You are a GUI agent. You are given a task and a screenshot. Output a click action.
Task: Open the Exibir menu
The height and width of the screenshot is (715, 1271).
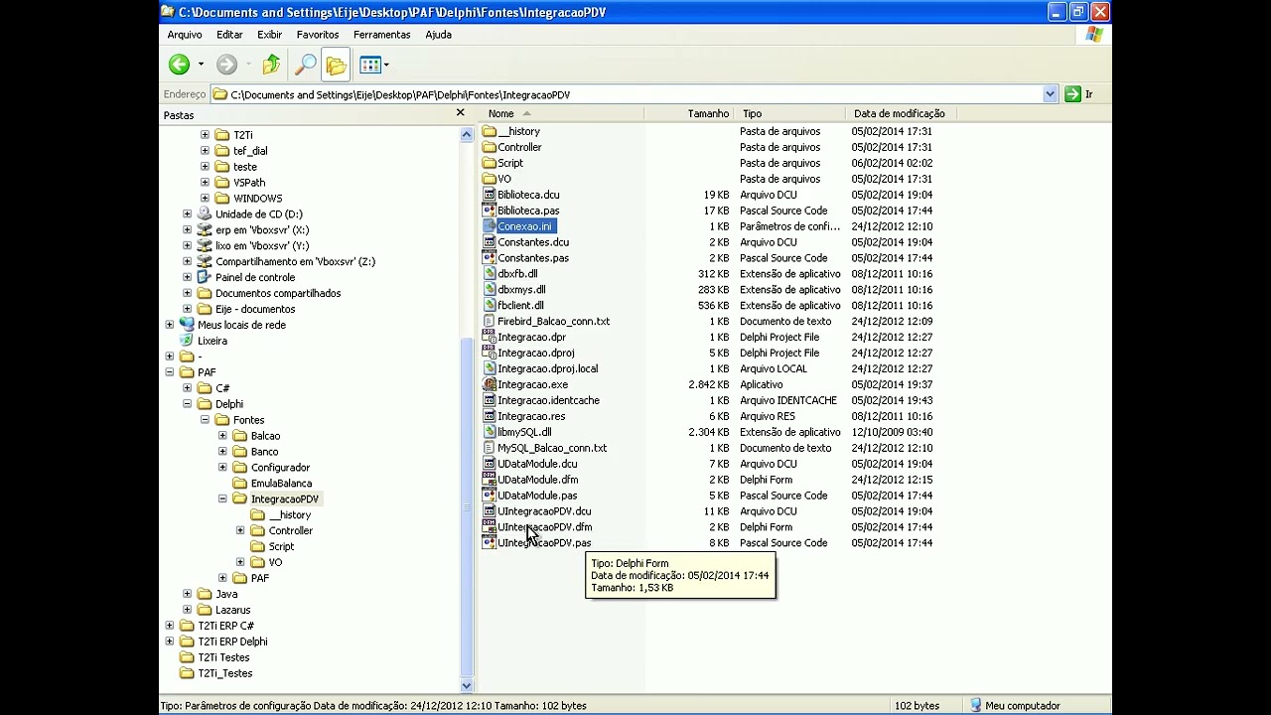coord(270,35)
